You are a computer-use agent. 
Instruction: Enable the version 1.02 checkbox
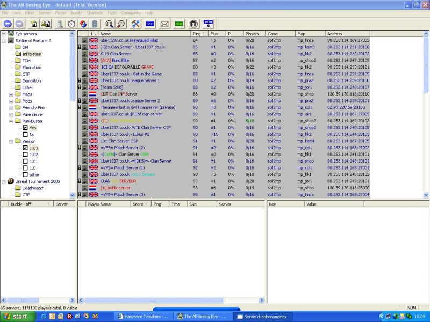point(25,155)
